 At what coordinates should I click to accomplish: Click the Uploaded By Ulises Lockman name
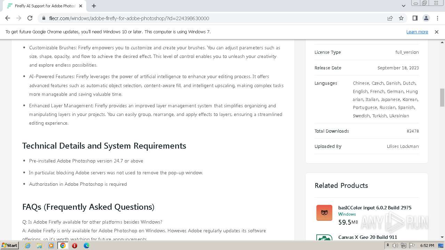(403, 146)
